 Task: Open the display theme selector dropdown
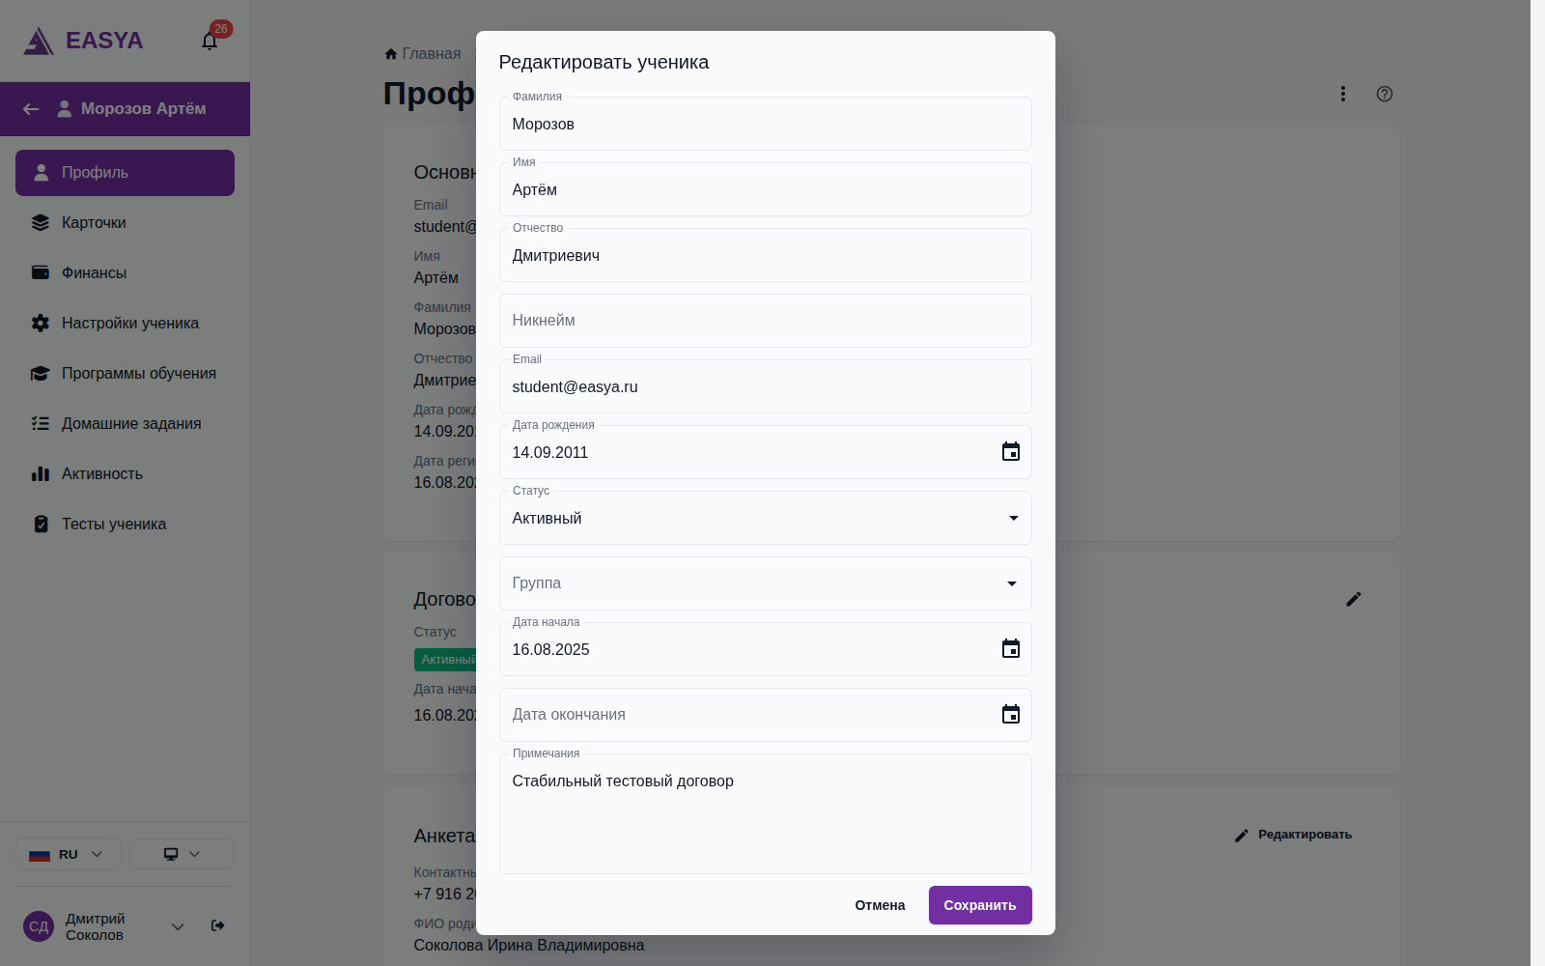[x=182, y=854]
